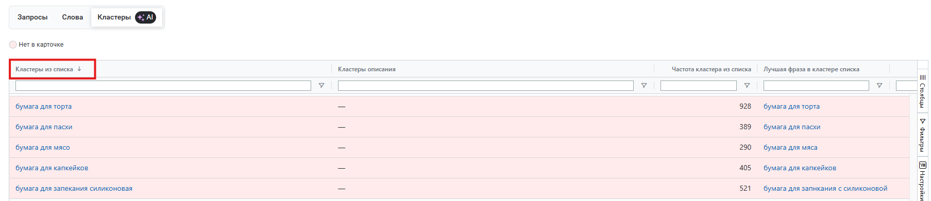Open the Фильтры side panel

(923, 135)
